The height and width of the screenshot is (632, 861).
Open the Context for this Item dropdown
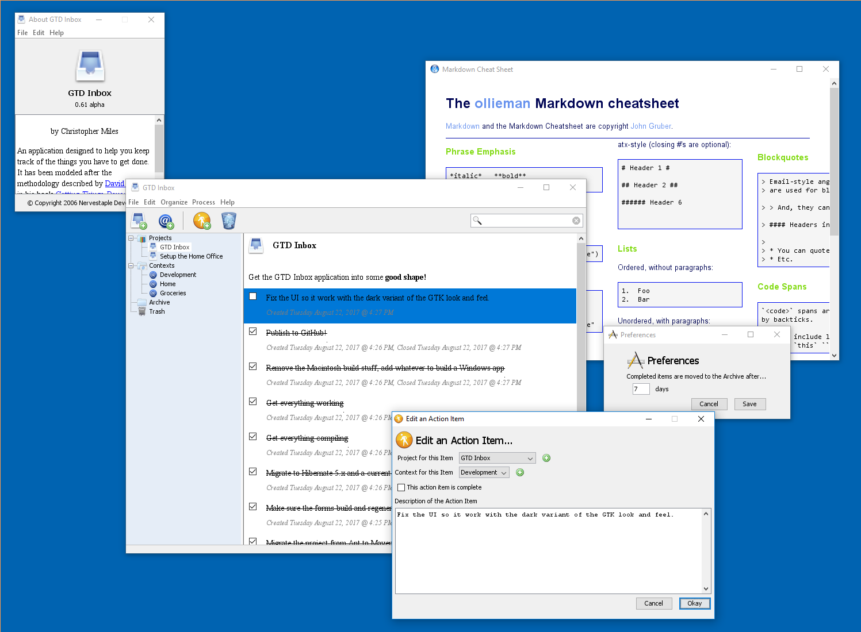coord(484,472)
